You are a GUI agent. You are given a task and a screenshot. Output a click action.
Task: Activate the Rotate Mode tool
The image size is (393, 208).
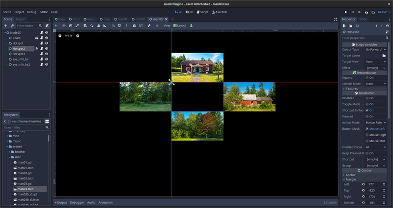[70, 26]
